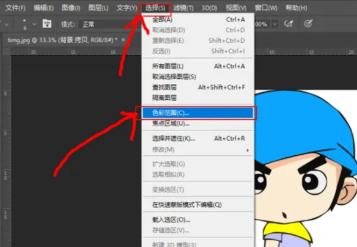
Task: Open the 文字(Y) menu
Action: 127,8
